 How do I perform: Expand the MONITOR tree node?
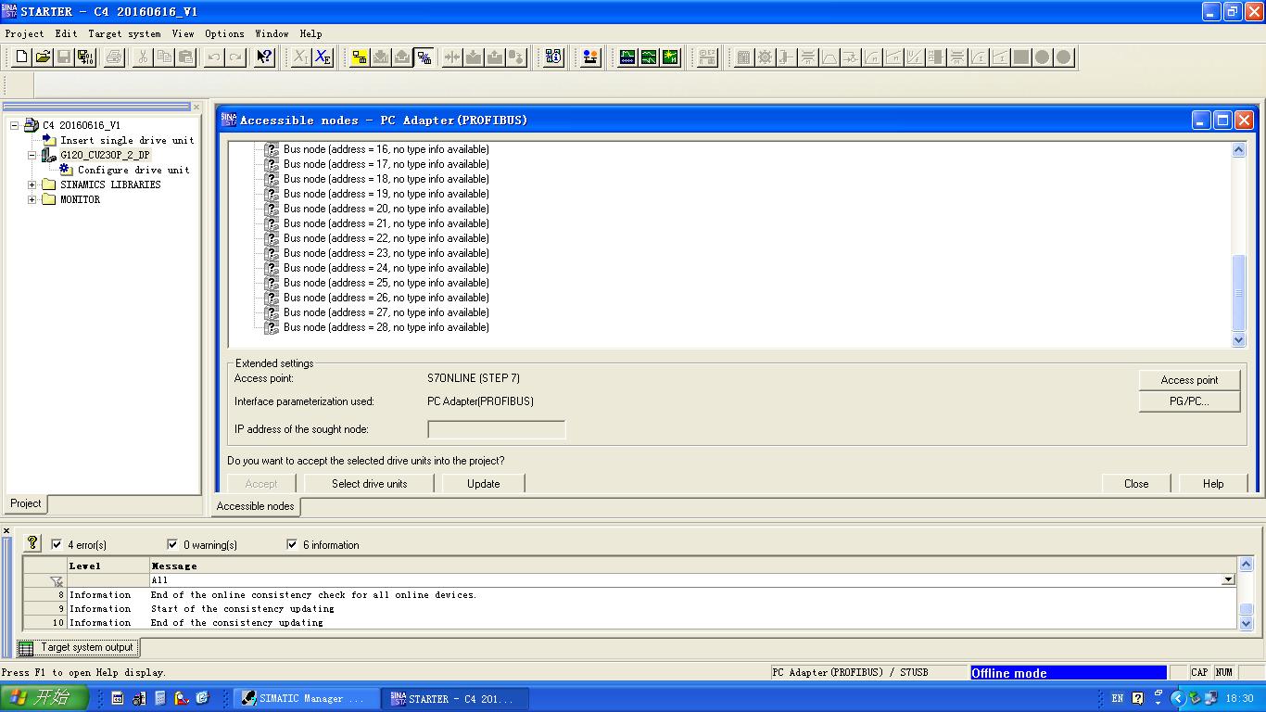32,199
